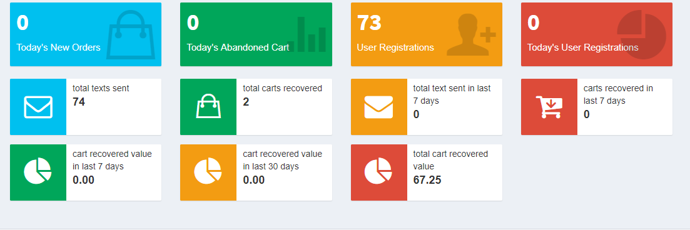Select the value 2 under total carts recovered
The height and width of the screenshot is (230, 690).
[x=246, y=102]
